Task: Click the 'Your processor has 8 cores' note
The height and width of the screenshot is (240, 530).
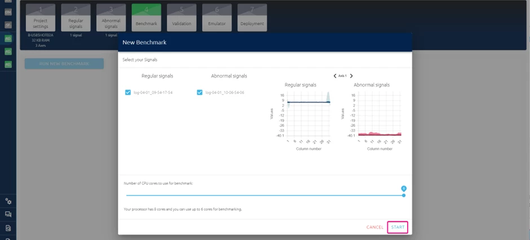Action: (x=183, y=209)
